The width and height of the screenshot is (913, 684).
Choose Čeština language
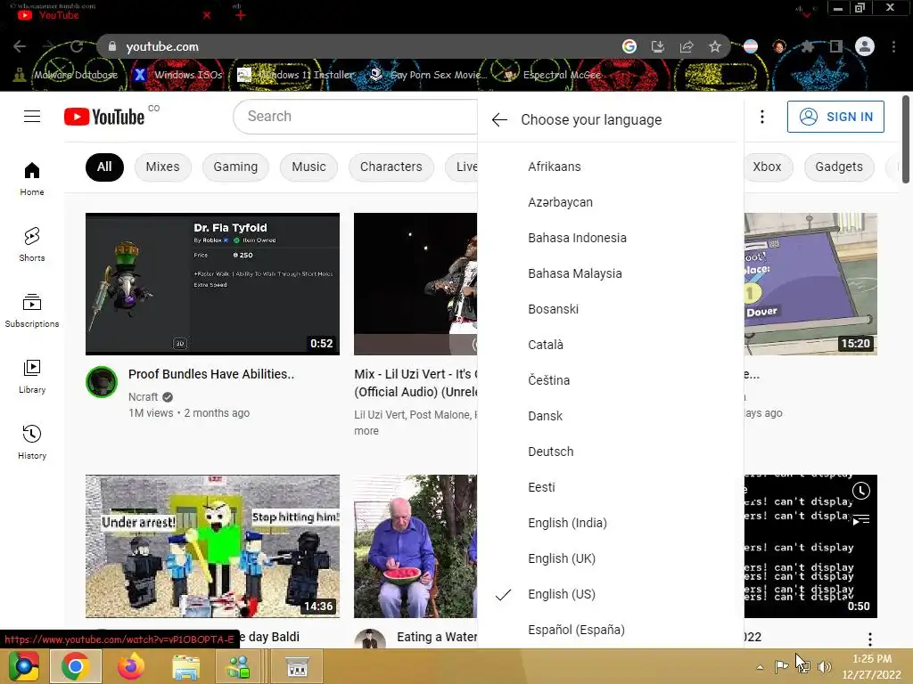click(x=610, y=380)
